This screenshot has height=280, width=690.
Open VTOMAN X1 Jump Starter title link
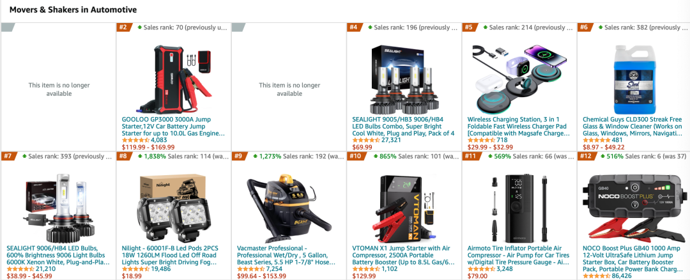point(404,255)
